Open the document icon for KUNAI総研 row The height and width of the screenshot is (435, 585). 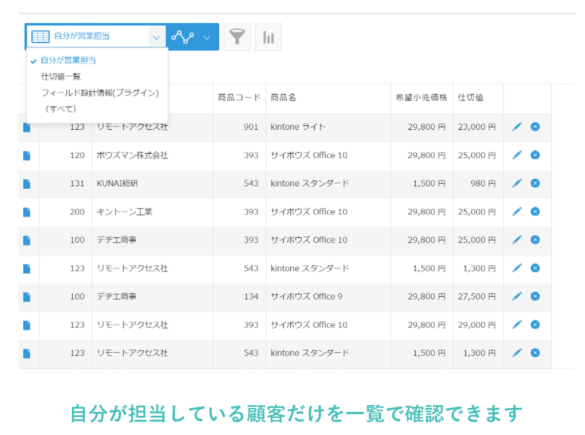pyautogui.click(x=26, y=184)
